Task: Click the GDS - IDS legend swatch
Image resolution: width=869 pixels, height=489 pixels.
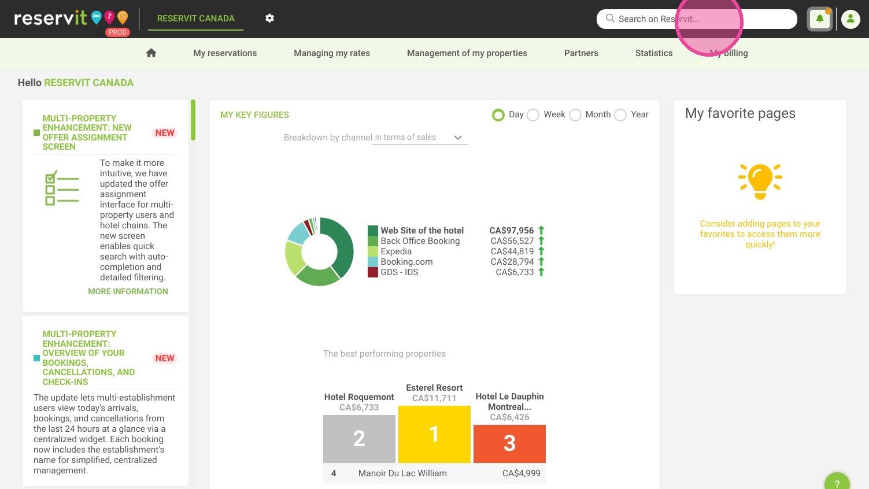Action: [x=373, y=272]
